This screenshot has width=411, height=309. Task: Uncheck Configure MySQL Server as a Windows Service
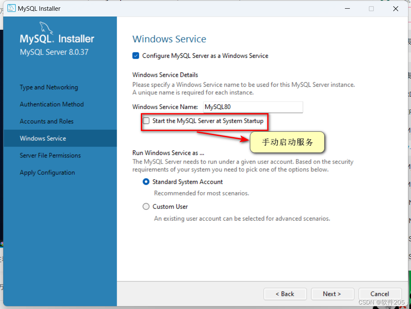click(136, 56)
